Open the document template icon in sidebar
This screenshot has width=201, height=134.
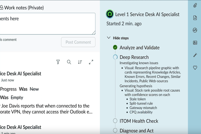point(195,18)
